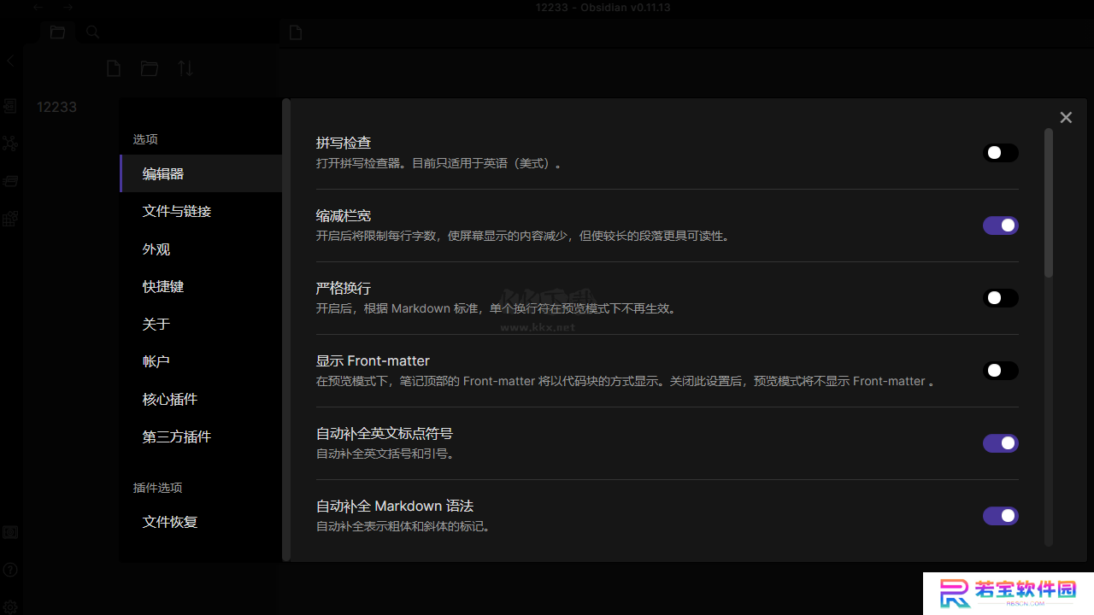Click the 12233 vault name
Screen dimensions: 1094x615
[x=56, y=107]
